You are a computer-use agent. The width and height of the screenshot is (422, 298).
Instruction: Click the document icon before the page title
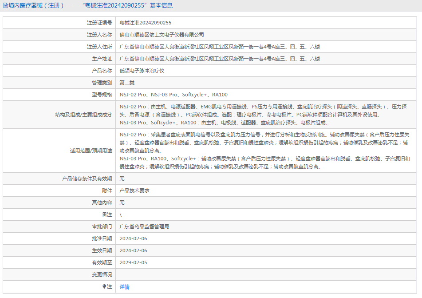[x=5, y=5]
